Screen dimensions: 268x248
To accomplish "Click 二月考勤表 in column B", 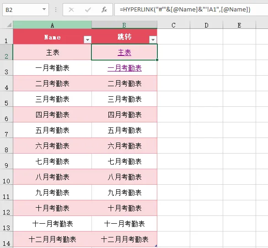I will tap(124, 83).
